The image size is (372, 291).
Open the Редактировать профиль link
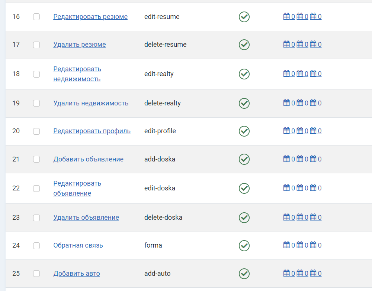92,131
